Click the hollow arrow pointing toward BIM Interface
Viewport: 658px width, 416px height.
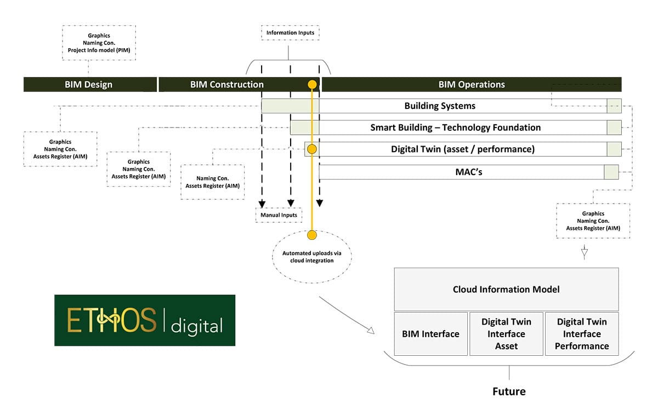click(x=370, y=330)
